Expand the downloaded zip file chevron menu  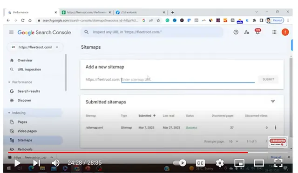52,157
